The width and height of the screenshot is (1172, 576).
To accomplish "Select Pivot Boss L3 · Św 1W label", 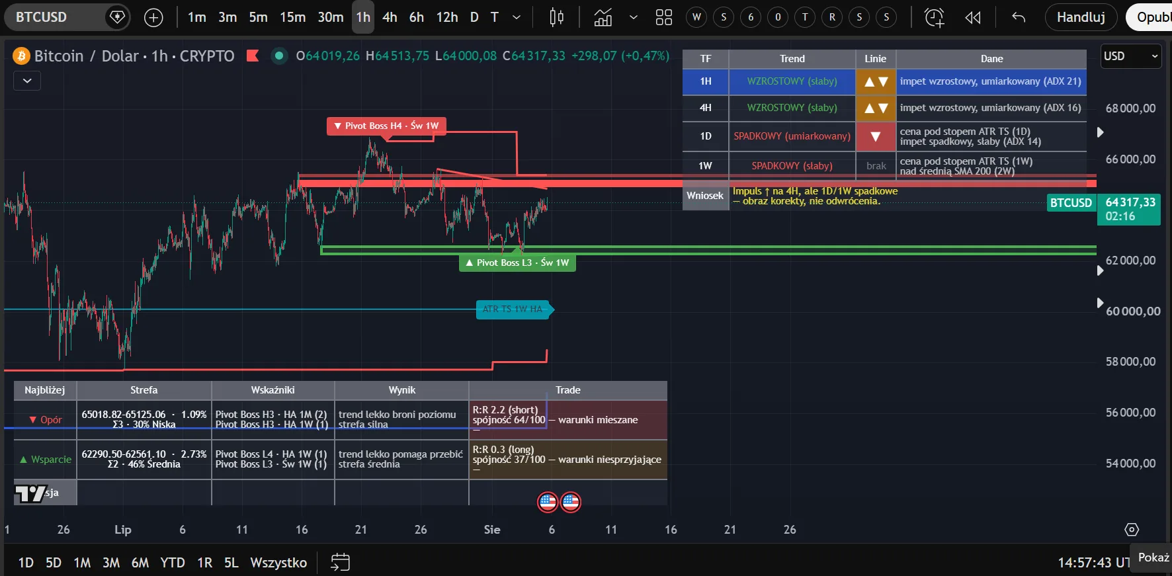I will (x=517, y=263).
